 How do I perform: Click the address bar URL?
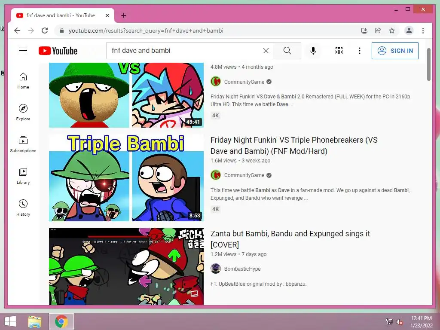[x=146, y=31]
